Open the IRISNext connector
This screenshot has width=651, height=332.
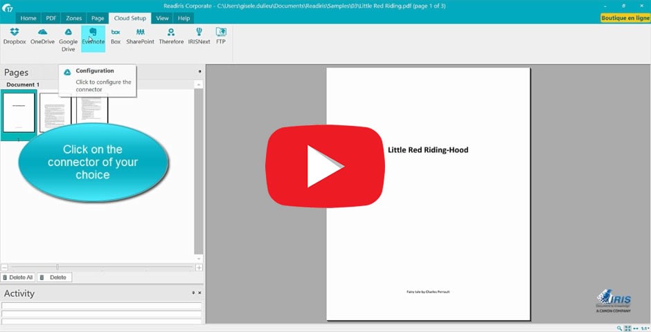point(199,37)
